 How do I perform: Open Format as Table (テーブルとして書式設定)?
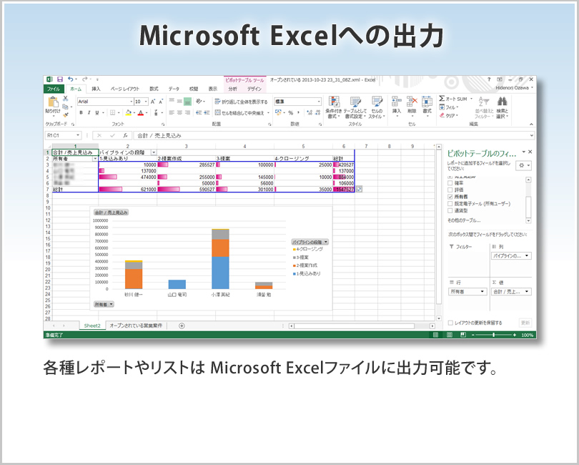355,107
